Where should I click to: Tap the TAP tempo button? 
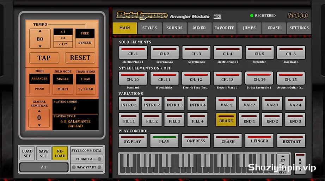(x=44, y=58)
